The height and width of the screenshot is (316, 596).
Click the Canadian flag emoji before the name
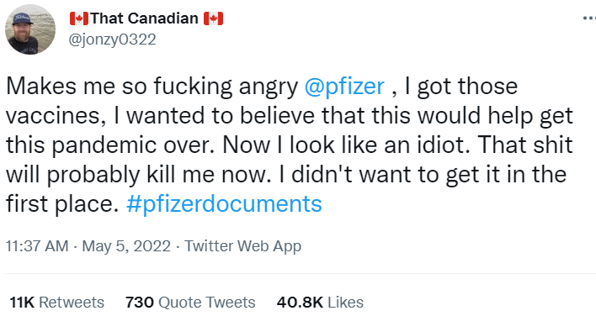(x=79, y=18)
